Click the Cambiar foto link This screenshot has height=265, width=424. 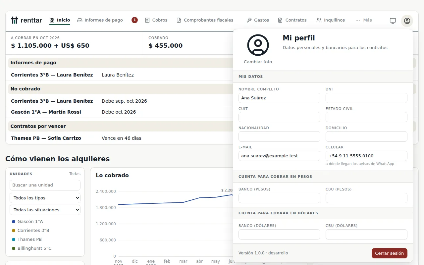tap(258, 62)
